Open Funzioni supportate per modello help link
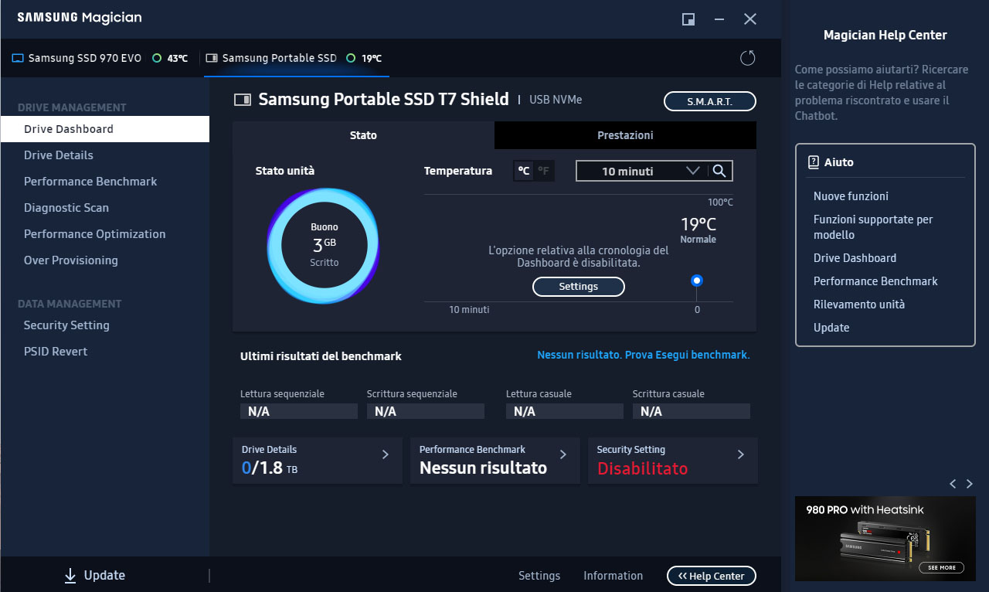 tap(873, 227)
